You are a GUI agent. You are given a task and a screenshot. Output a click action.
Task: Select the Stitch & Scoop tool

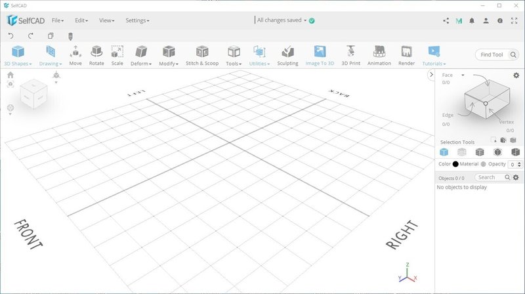click(202, 56)
